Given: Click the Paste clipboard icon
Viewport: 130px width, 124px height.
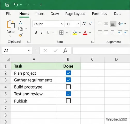Looking at the screenshot, I should click(x=11, y=24).
